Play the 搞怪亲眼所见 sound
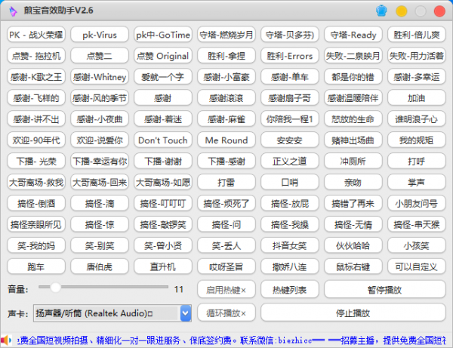This screenshot has width=453, height=348. (x=36, y=224)
